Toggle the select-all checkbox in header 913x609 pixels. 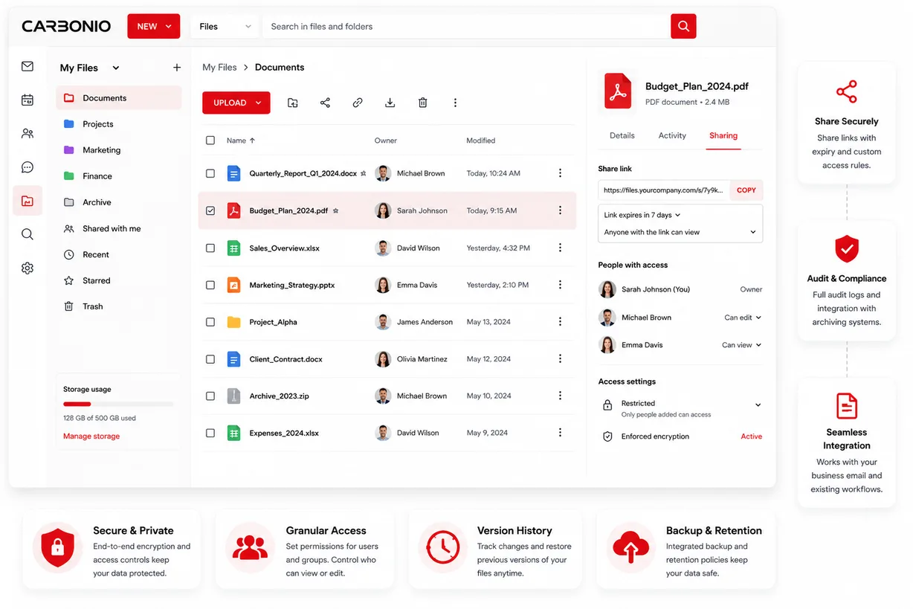pyautogui.click(x=210, y=141)
